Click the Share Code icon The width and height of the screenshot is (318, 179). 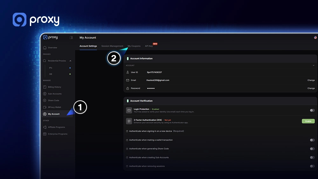[x=45, y=100]
